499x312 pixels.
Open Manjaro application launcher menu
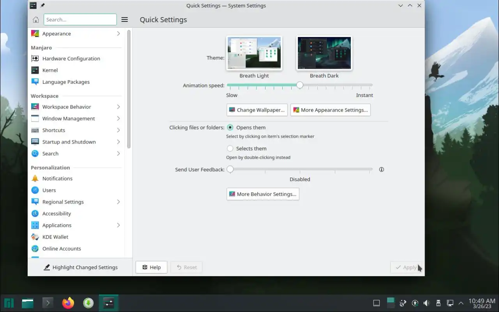[x=9, y=303]
